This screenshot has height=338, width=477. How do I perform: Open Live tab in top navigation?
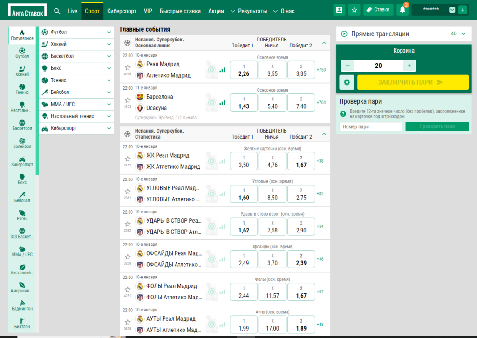72,11
